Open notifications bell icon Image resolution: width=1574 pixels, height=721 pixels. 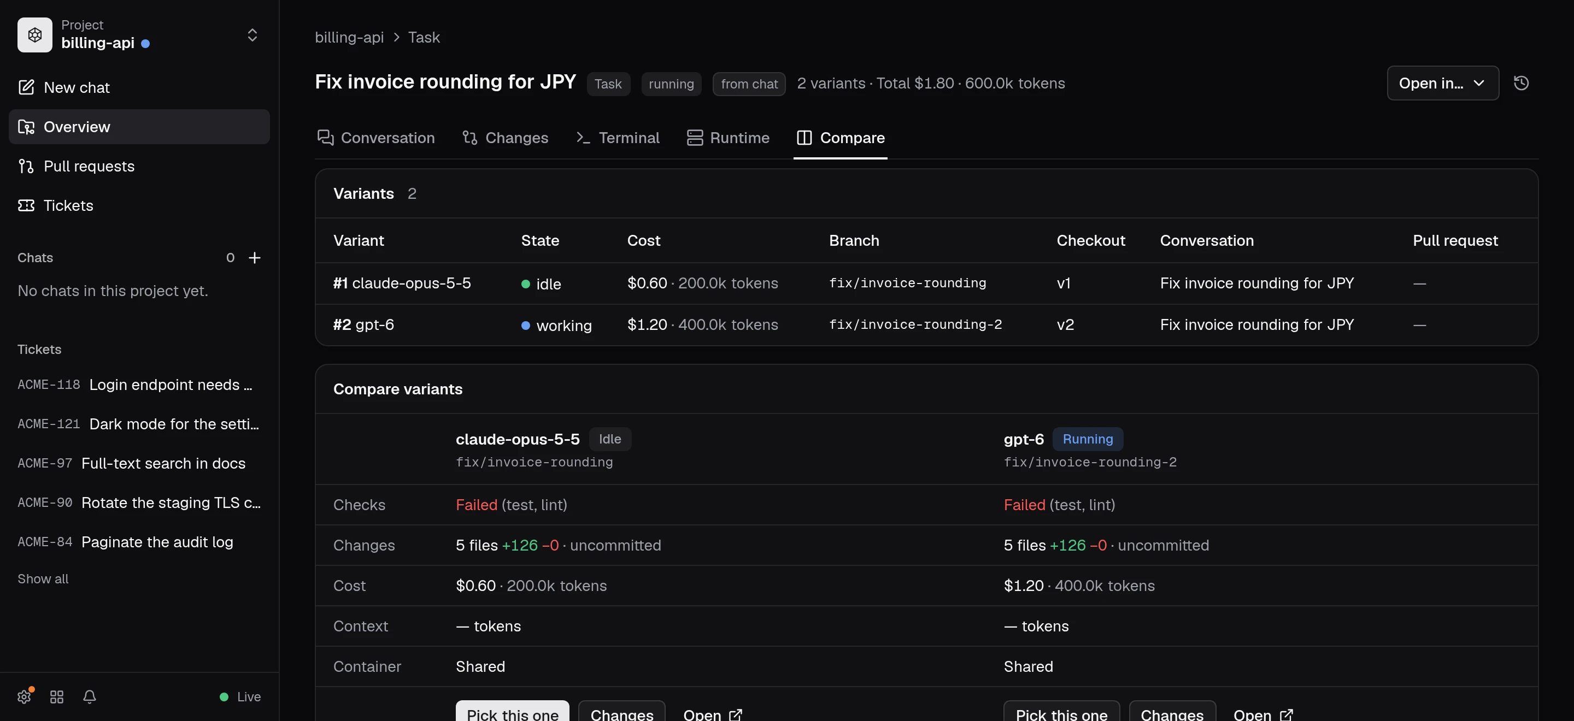click(x=89, y=696)
